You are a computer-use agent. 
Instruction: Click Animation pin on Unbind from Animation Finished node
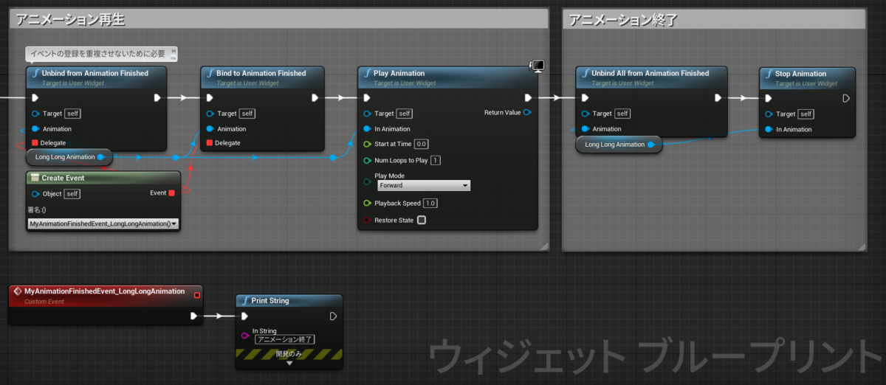click(x=35, y=129)
